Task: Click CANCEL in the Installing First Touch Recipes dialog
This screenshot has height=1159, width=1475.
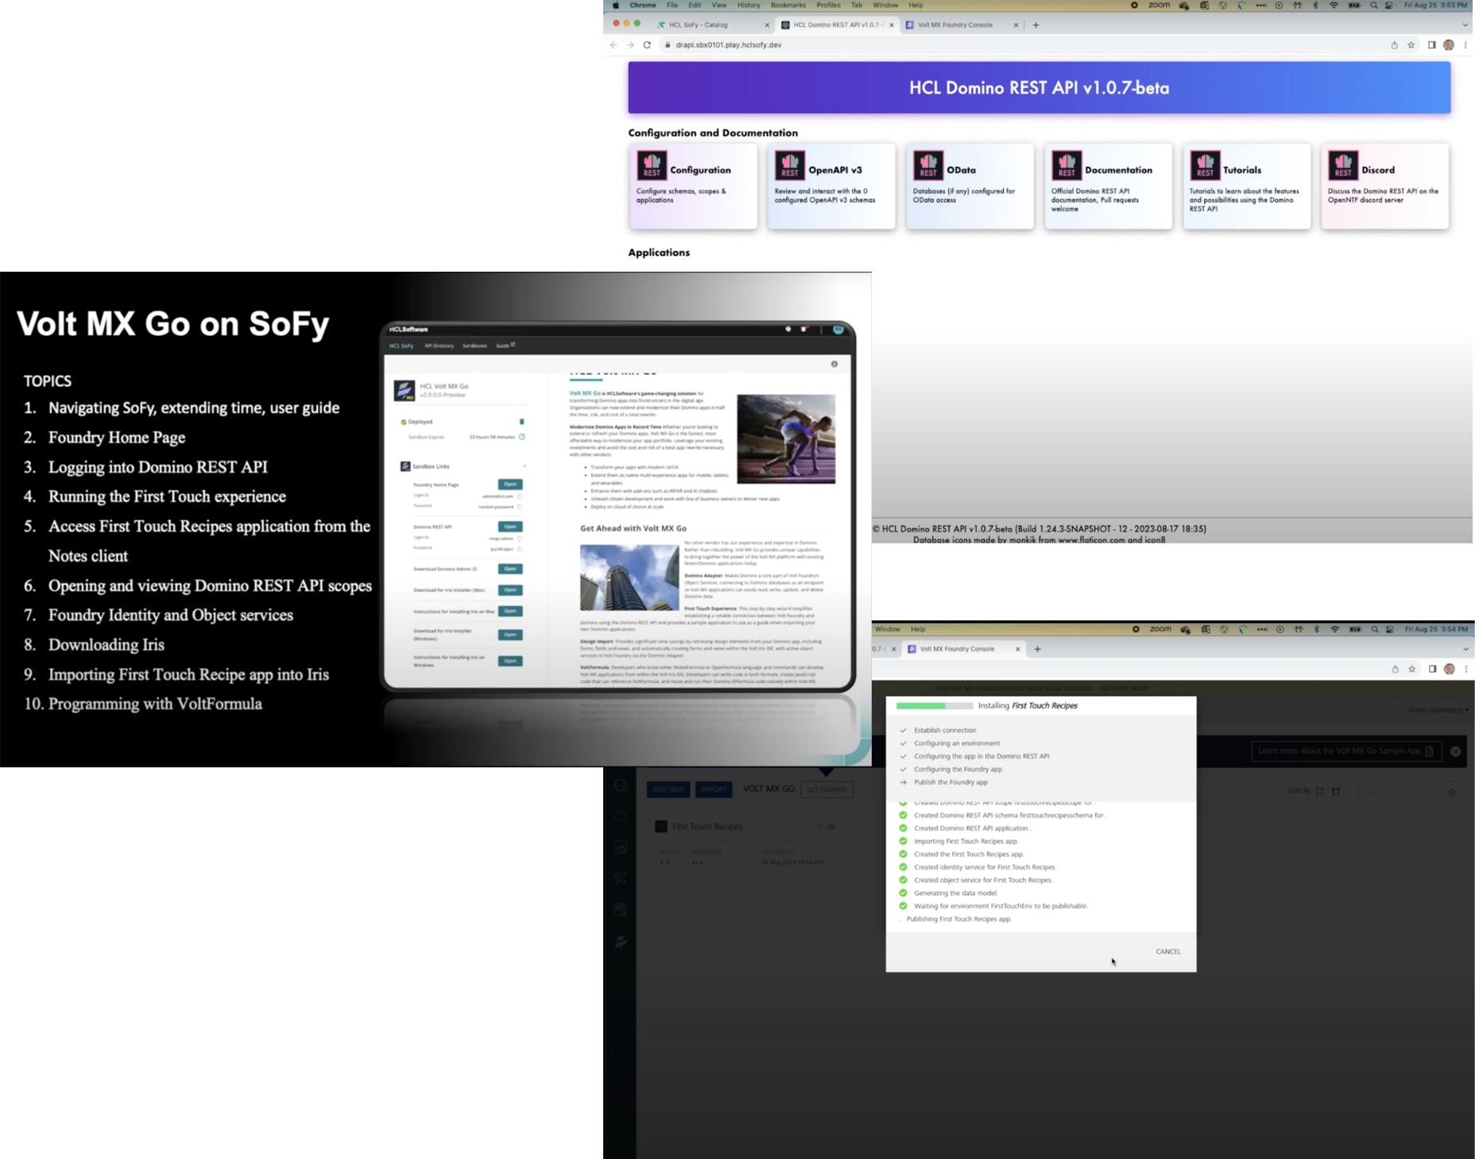Action: (x=1168, y=952)
